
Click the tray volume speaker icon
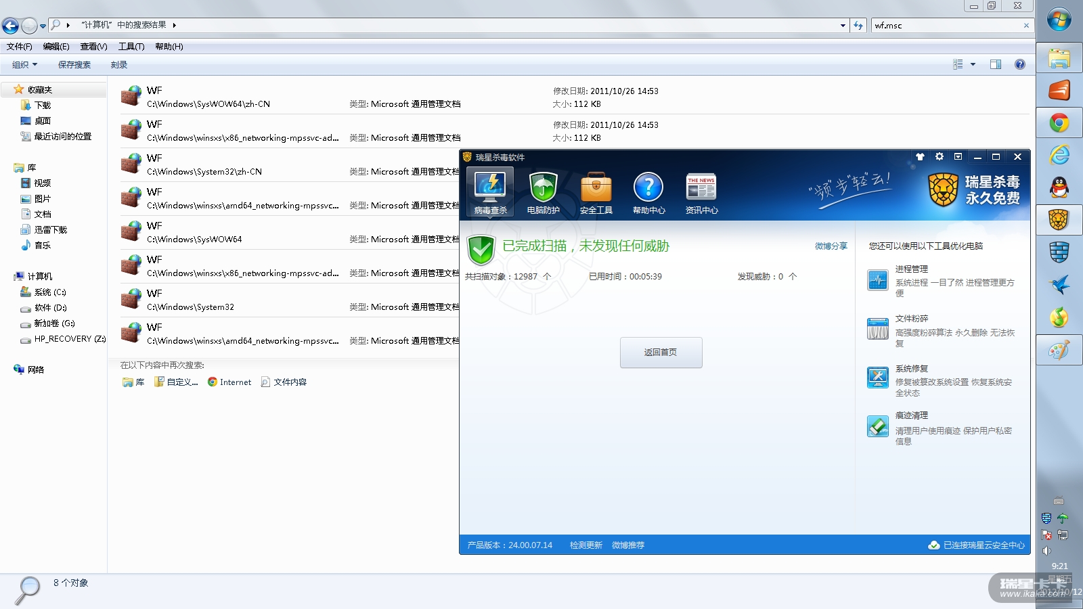point(1046,551)
